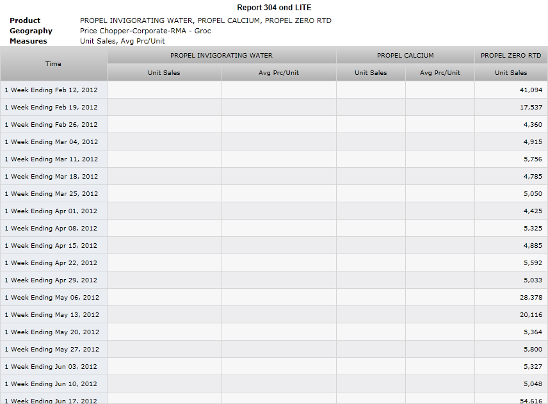Click the 4,360 unit sales value
Image resolution: width=548 pixels, height=404 pixels.
coord(533,124)
